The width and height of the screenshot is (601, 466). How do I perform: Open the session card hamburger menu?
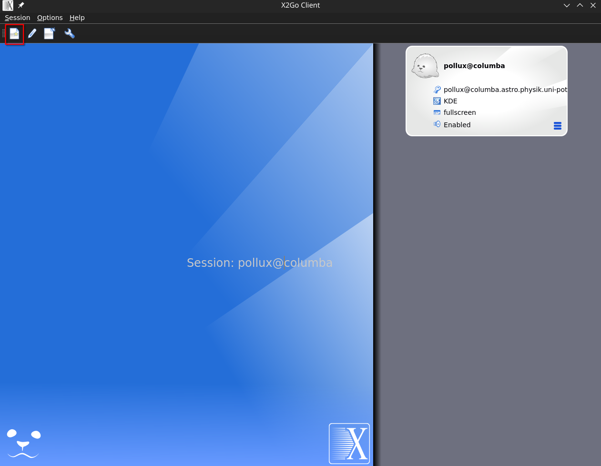[558, 126]
